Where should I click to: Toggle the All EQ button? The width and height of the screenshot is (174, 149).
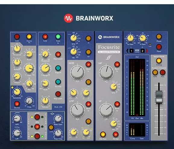(x=115, y=134)
